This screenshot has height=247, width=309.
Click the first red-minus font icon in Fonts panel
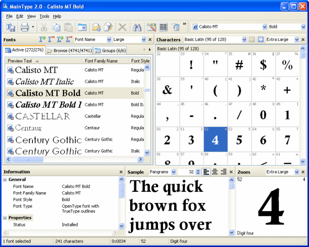pos(51,39)
